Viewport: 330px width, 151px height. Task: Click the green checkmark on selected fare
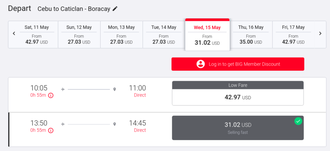click(298, 121)
